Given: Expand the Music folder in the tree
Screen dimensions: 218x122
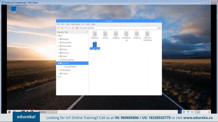Looking at the screenshot, I should point(59,49).
